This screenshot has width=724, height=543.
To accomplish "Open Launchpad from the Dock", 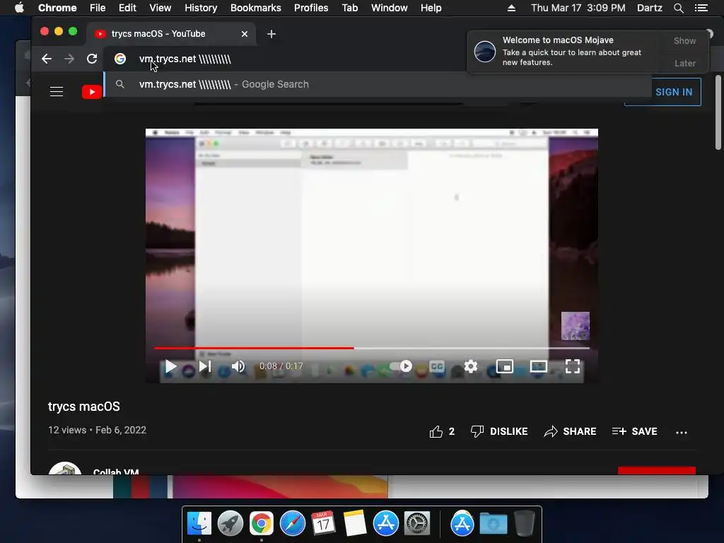I will click(230, 524).
